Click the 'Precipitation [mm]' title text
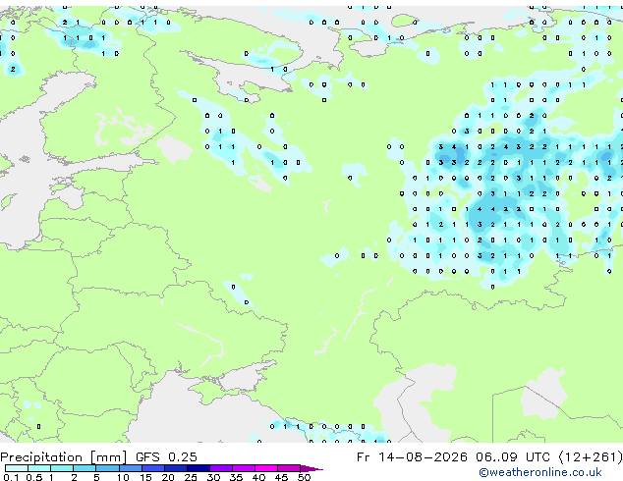623x481 pixels. click(64, 457)
